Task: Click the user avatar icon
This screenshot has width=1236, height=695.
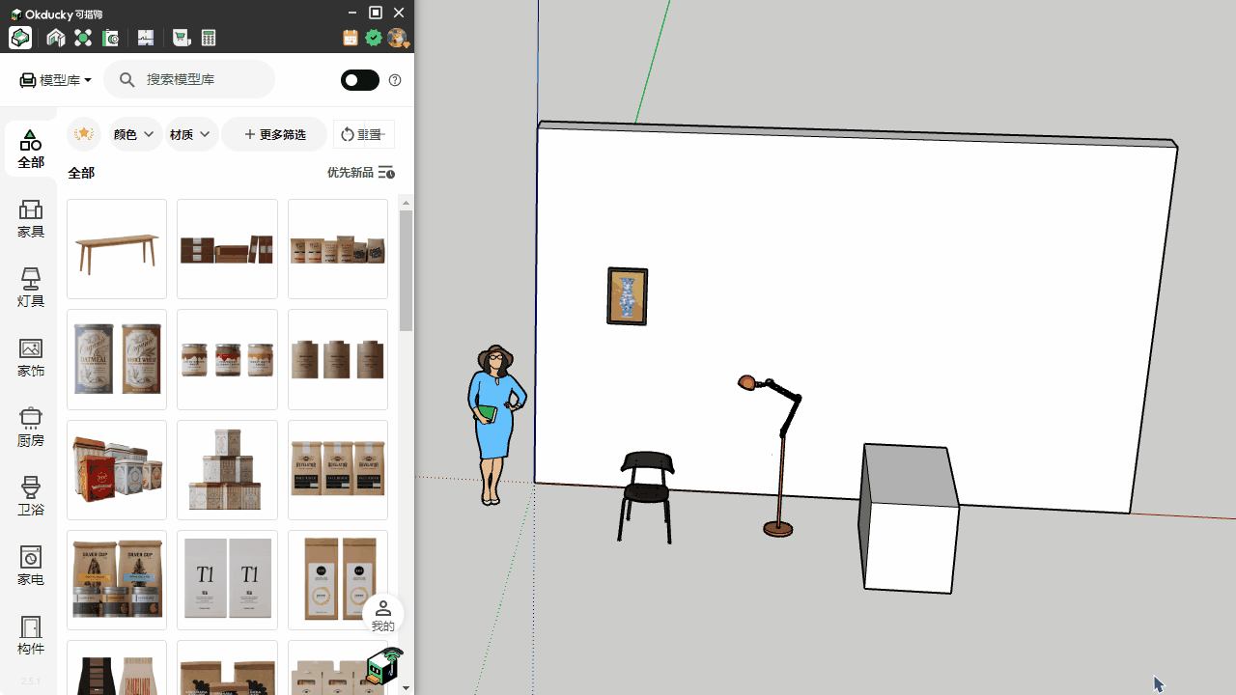Action: [397, 38]
